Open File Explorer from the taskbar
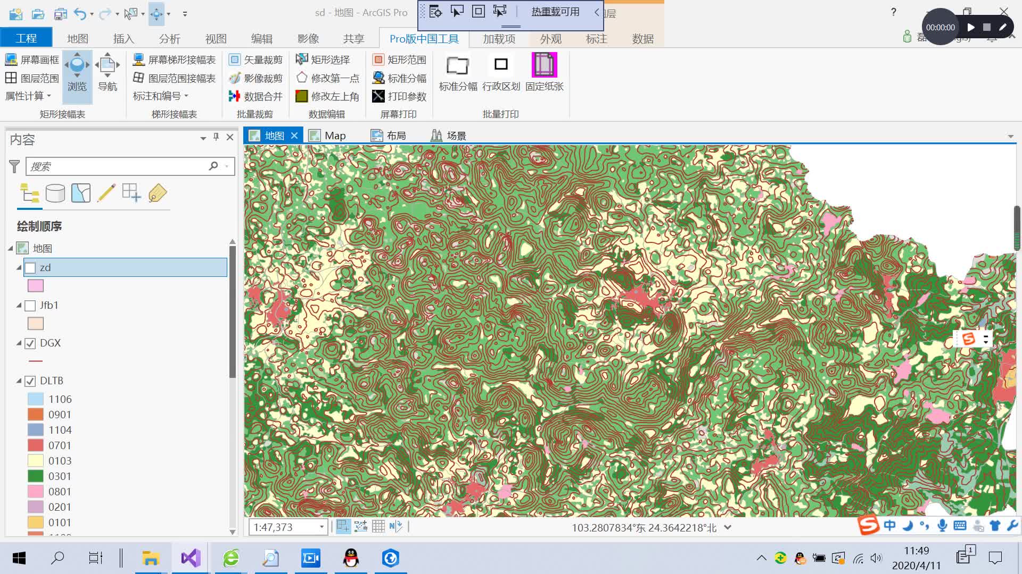The height and width of the screenshot is (574, 1022). point(151,558)
